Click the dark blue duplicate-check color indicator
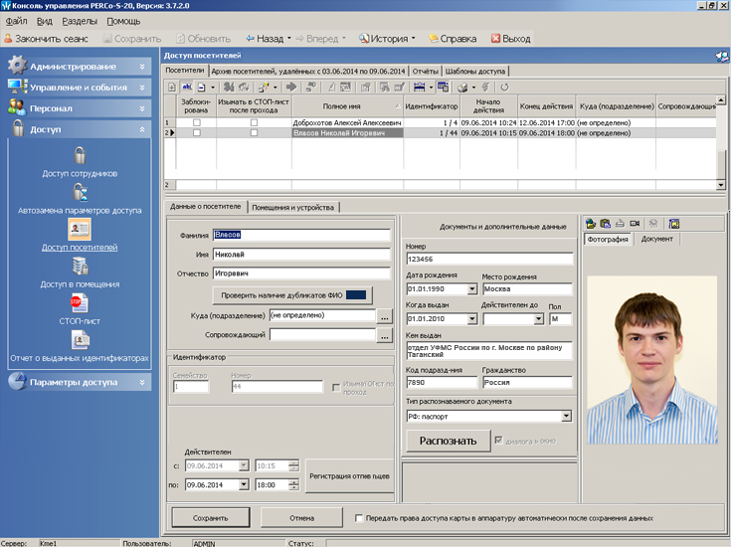This screenshot has height=547, width=731. click(357, 294)
